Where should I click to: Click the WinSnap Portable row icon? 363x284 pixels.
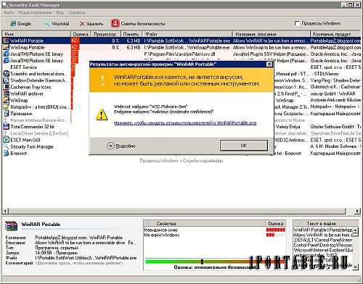coord(7,47)
